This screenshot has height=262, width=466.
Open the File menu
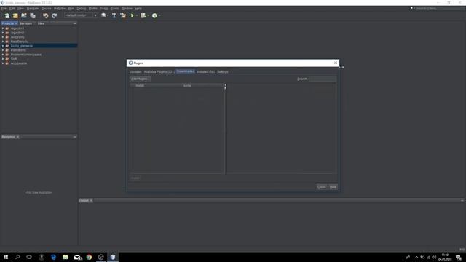(x=4, y=9)
